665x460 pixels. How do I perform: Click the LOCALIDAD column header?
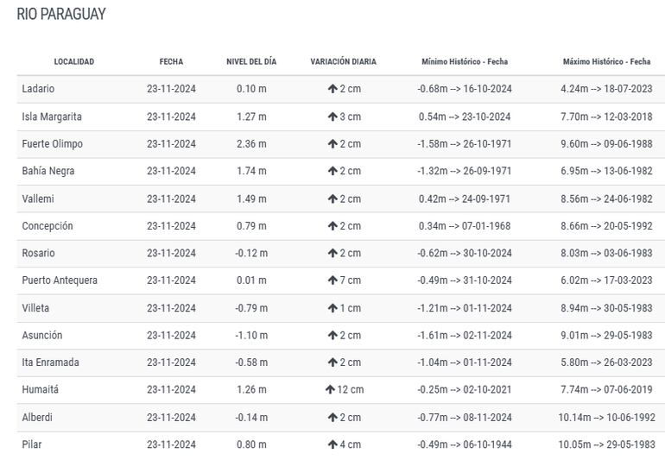tap(74, 62)
